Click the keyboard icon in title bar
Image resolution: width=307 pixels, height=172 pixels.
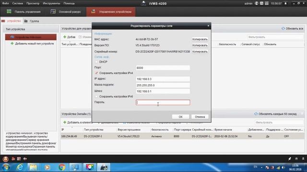point(267,3)
